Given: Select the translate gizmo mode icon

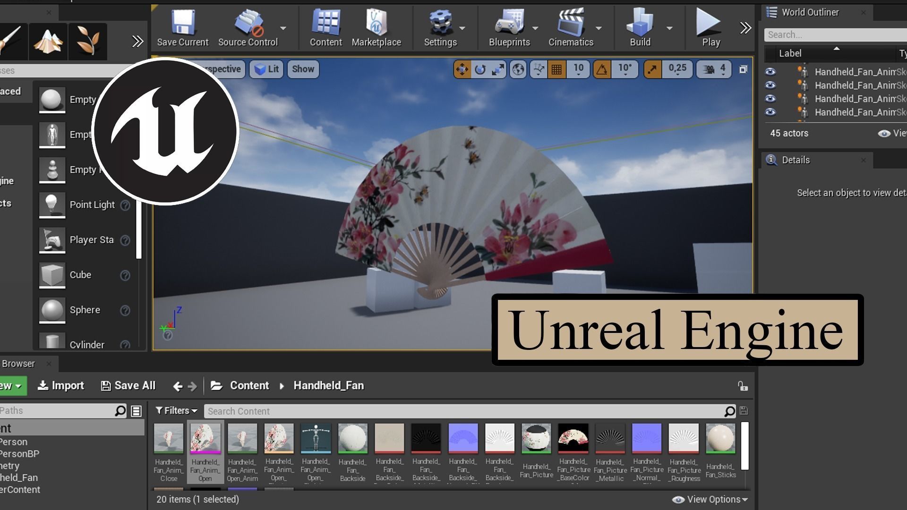Looking at the screenshot, I should tap(462, 69).
